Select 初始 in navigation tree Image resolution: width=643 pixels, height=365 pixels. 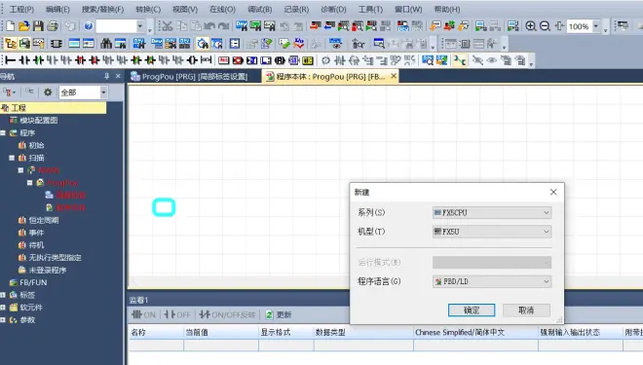click(36, 145)
